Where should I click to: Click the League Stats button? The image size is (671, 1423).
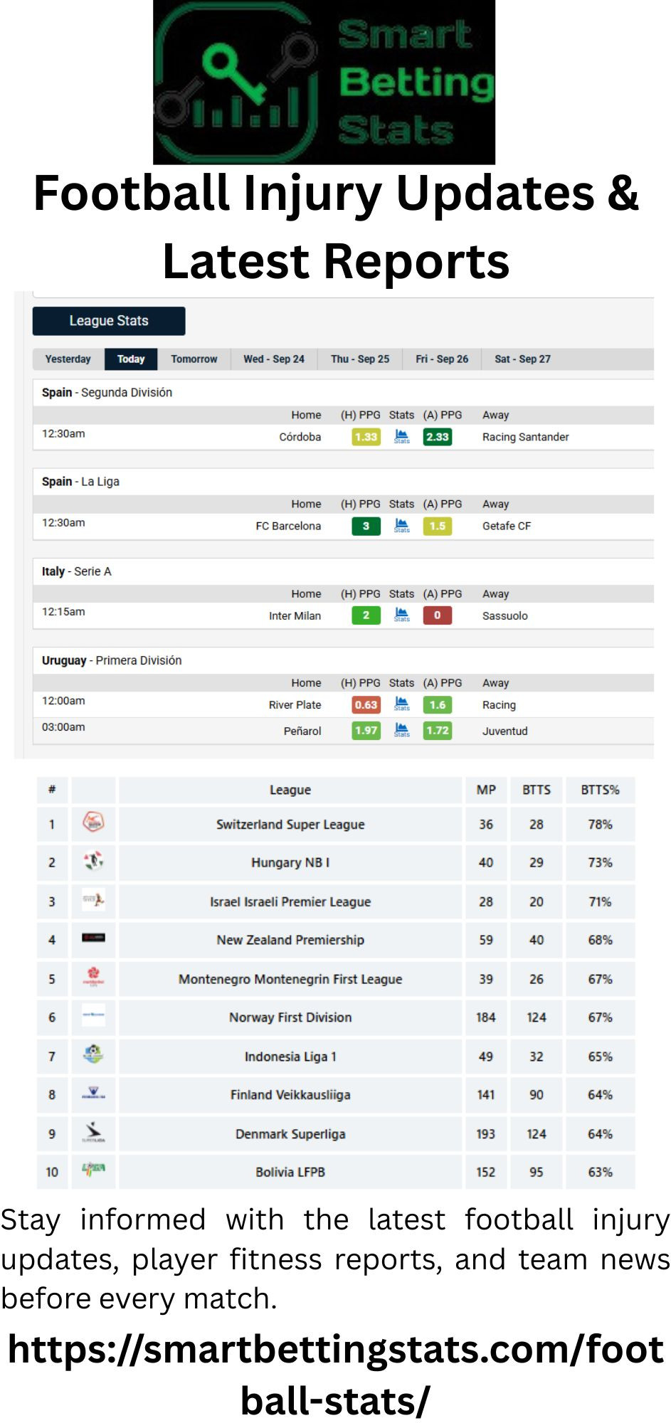[x=109, y=321]
